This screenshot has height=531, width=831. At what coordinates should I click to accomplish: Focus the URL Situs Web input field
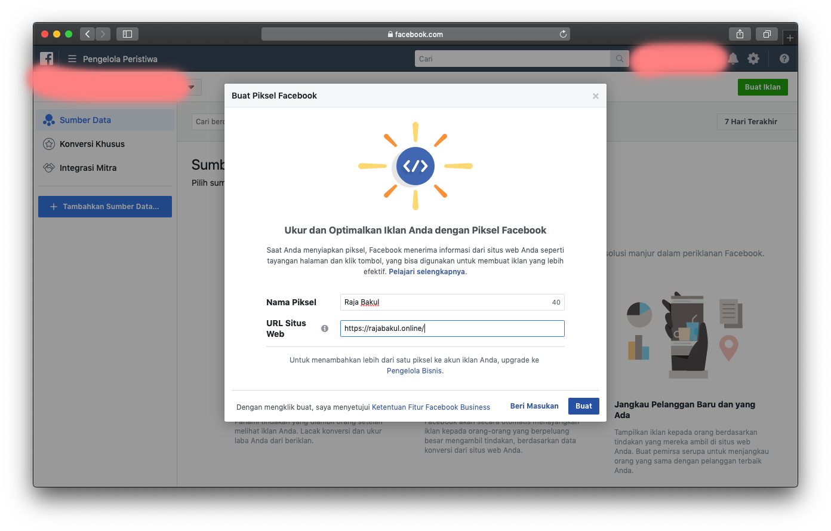pos(452,329)
